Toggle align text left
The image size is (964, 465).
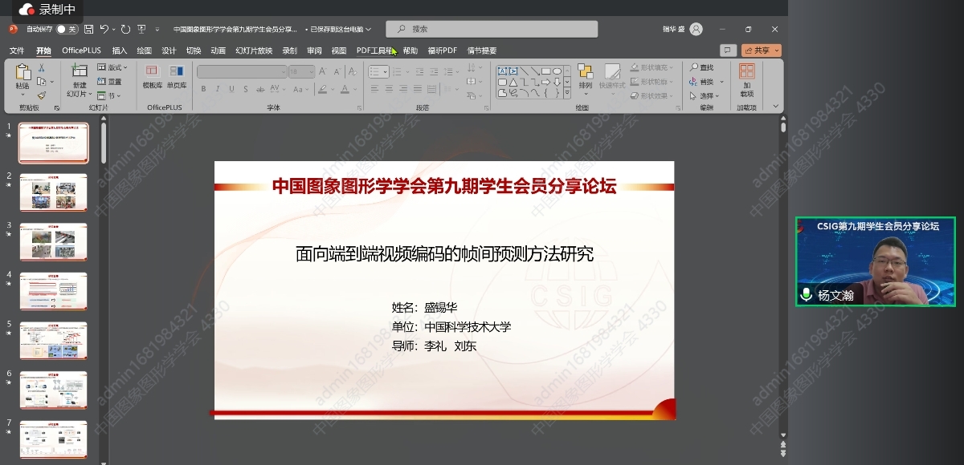374,89
